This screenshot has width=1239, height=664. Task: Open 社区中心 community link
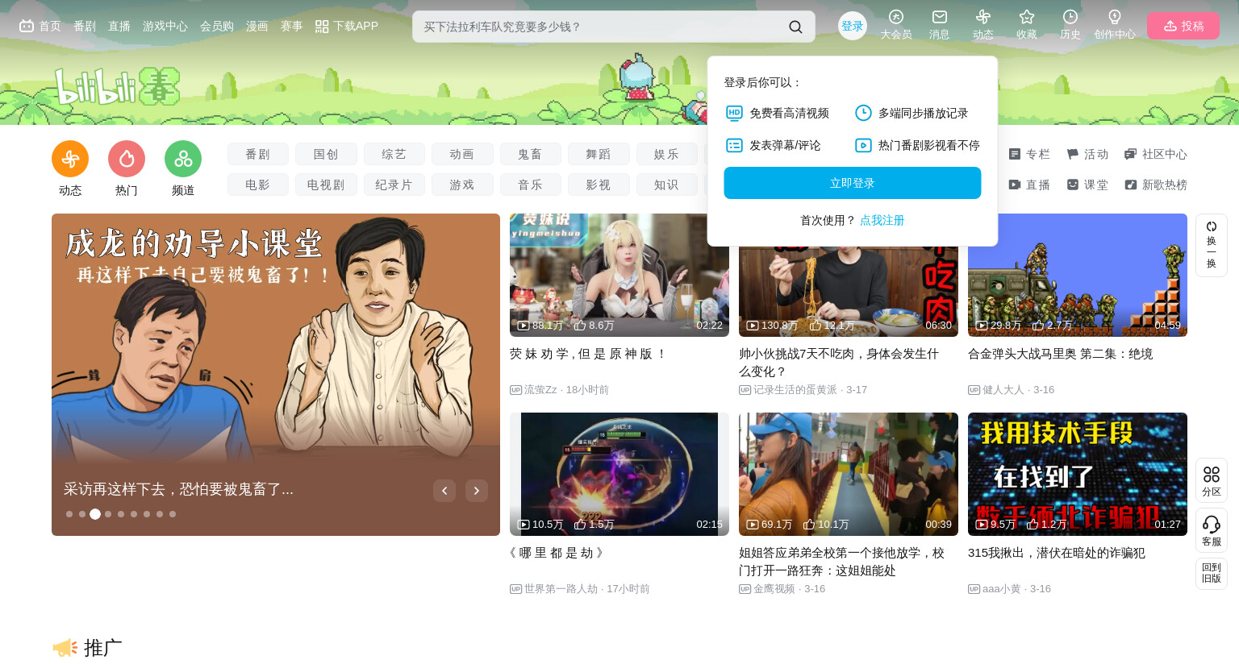(x=1156, y=154)
